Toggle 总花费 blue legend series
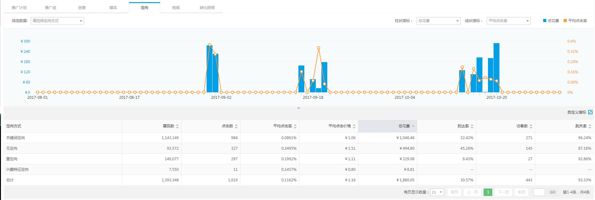 [x=551, y=21]
